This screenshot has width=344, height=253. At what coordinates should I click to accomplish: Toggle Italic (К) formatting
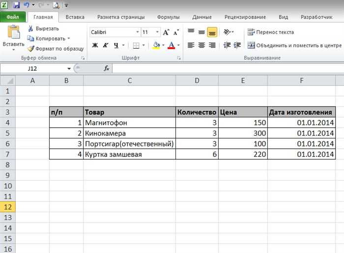pyautogui.click(x=106, y=45)
